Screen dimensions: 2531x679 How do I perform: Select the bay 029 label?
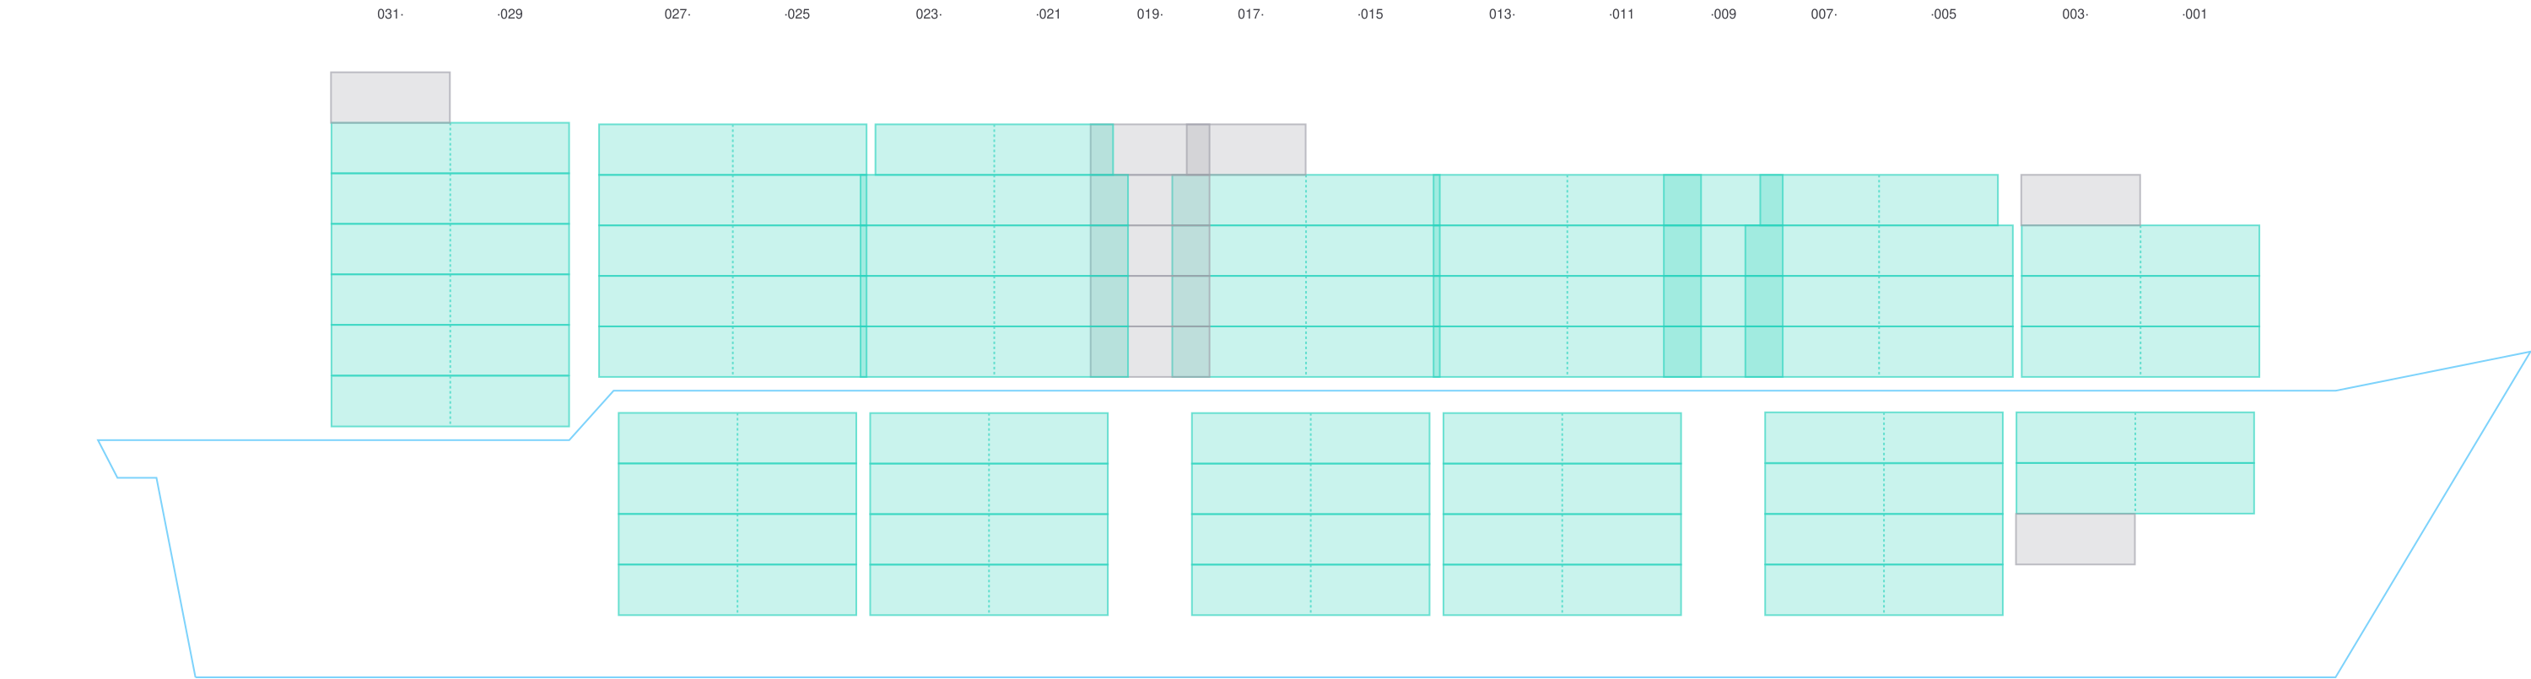[x=510, y=14]
